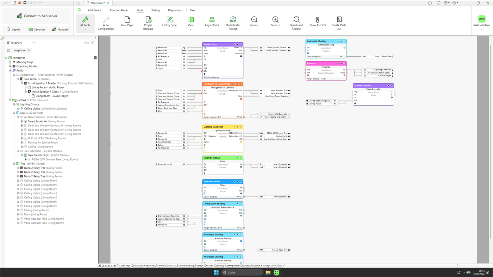This screenshot has height=277, width=493.
Task: Undo the last action
Action: point(30,3)
